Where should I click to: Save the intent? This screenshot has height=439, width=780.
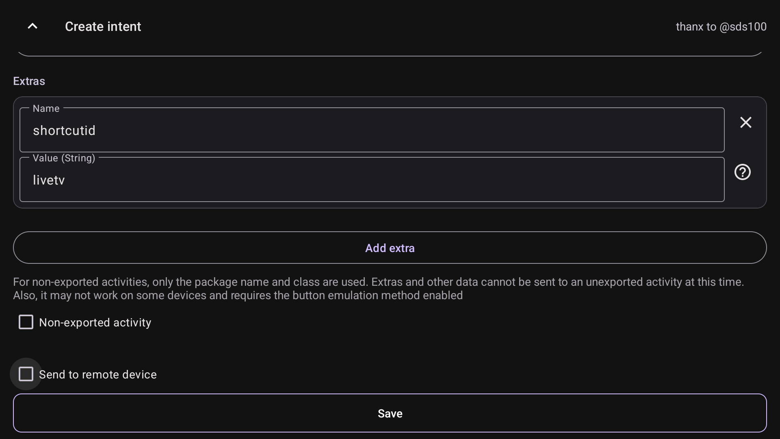390,413
